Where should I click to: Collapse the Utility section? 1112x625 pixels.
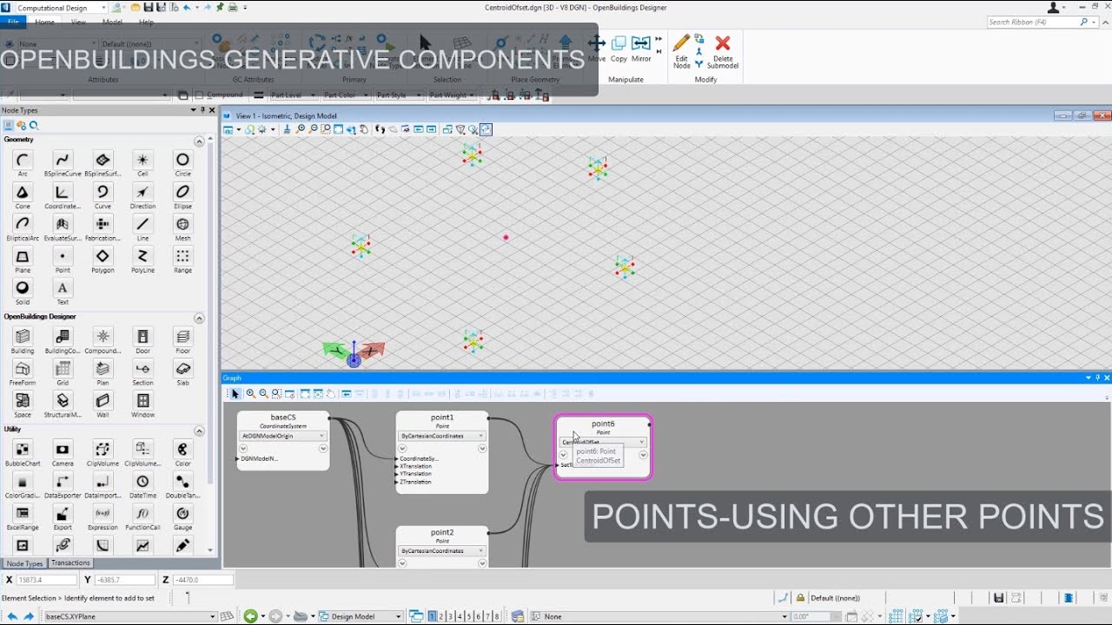[199, 431]
